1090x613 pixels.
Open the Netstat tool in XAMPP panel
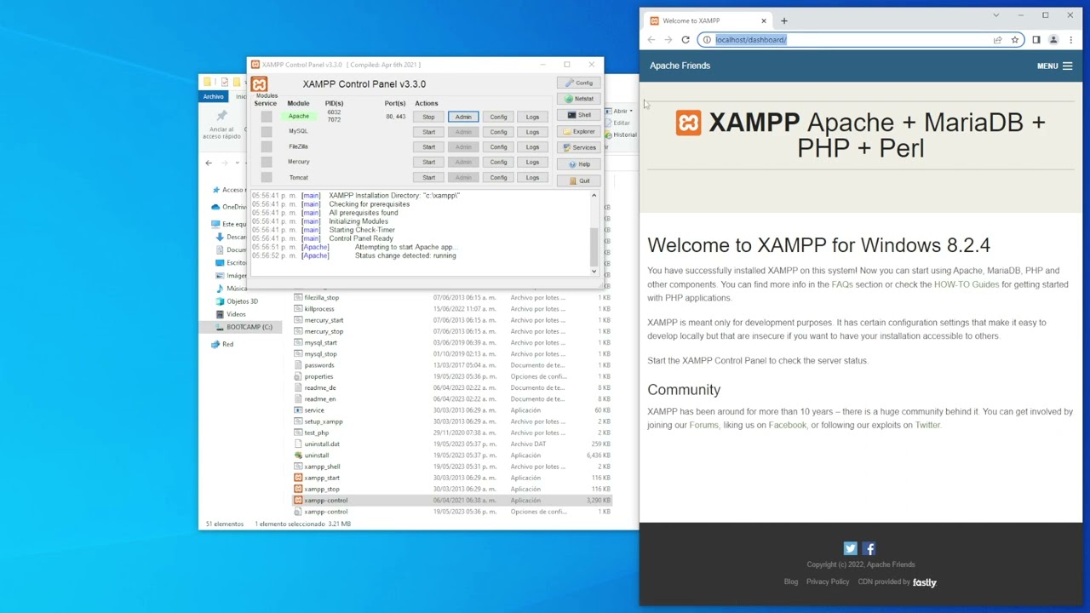click(579, 99)
